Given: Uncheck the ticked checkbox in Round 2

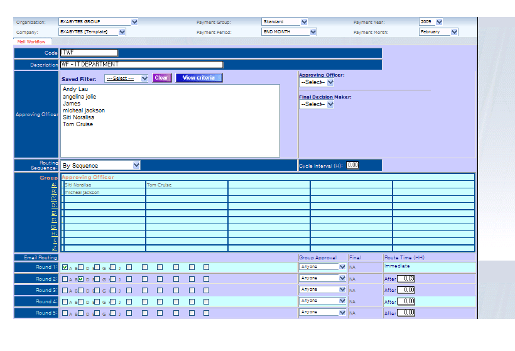Looking at the screenshot, I should click(81, 279).
